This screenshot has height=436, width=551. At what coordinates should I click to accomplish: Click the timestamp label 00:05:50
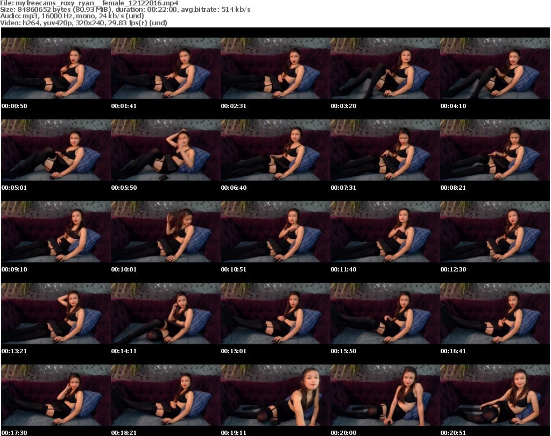124,188
